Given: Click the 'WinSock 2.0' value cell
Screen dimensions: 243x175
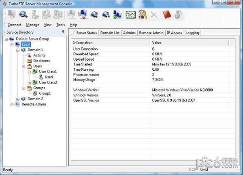Looking at the screenshot, I should pyautogui.click(x=162, y=95).
